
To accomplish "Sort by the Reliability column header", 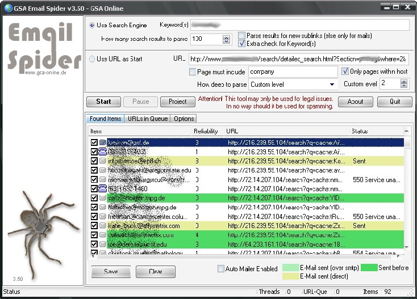I will tap(208, 131).
